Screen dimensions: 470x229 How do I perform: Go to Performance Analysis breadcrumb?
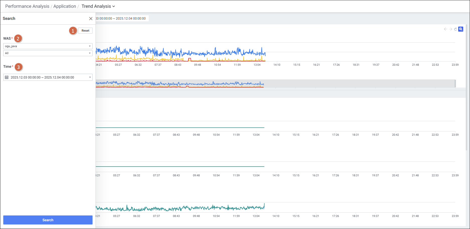pos(27,6)
